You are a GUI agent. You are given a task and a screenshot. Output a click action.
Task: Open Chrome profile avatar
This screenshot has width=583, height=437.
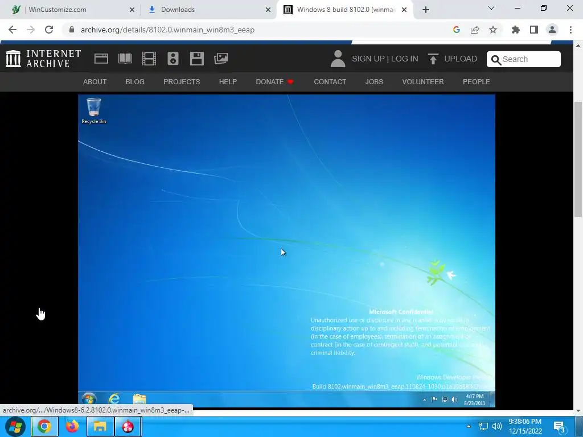552,30
